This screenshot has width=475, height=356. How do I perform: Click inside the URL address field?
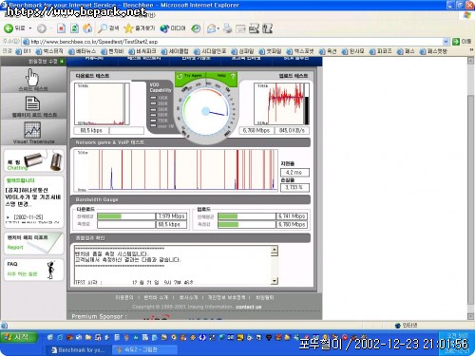235,42
